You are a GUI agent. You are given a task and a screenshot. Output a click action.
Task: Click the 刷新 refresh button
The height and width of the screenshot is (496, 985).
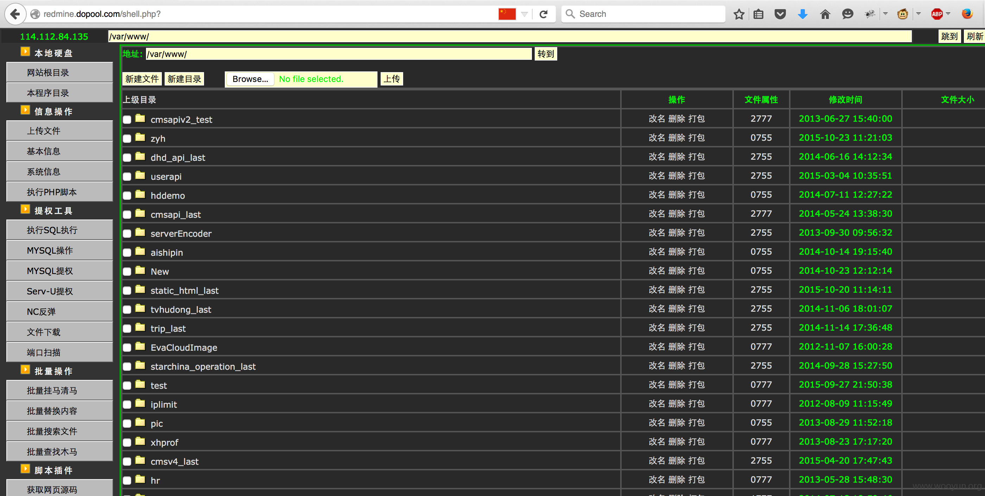[x=974, y=36]
